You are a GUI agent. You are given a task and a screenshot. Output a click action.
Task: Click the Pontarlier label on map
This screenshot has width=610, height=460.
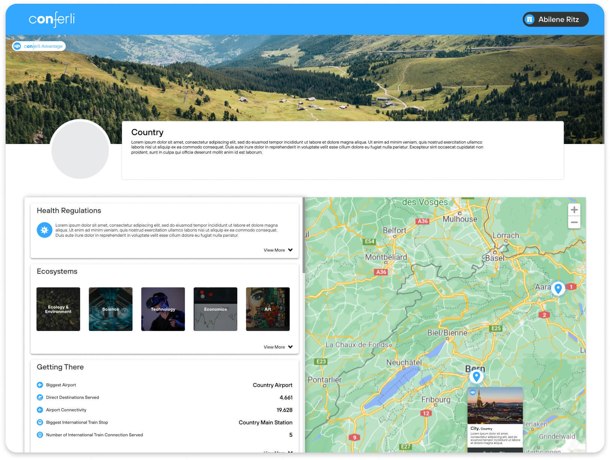click(324, 380)
